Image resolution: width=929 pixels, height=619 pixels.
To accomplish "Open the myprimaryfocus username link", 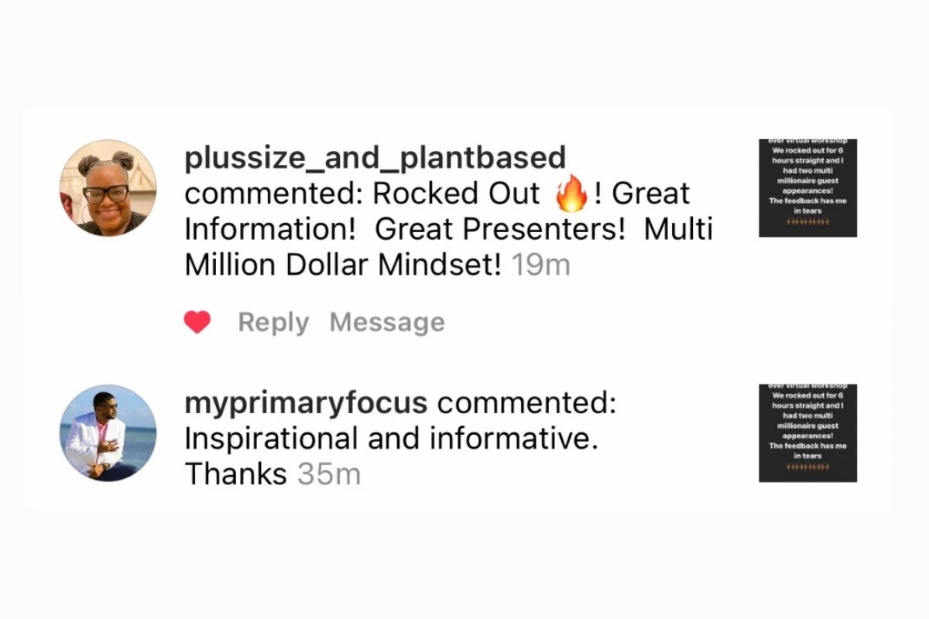I will pyautogui.click(x=306, y=403).
